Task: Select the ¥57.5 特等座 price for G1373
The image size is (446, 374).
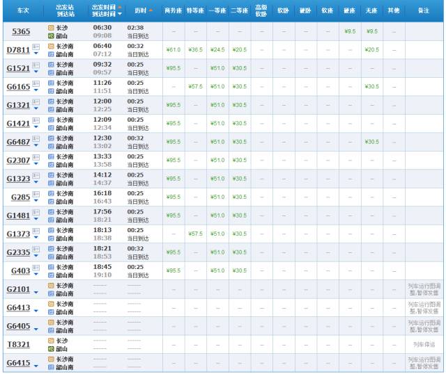Action: pyautogui.click(x=195, y=234)
